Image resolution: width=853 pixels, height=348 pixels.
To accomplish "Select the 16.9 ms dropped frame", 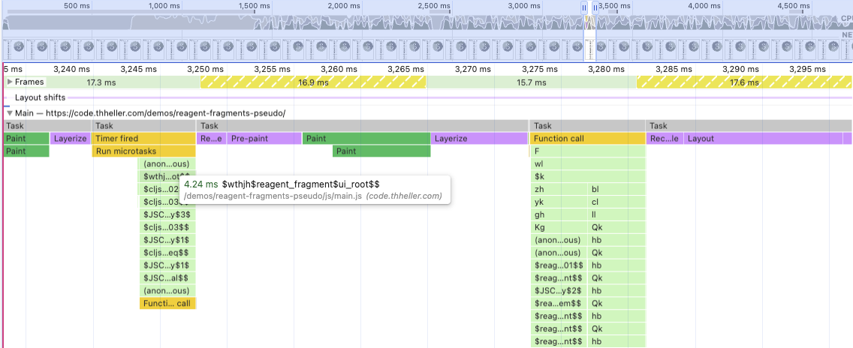I will [313, 82].
